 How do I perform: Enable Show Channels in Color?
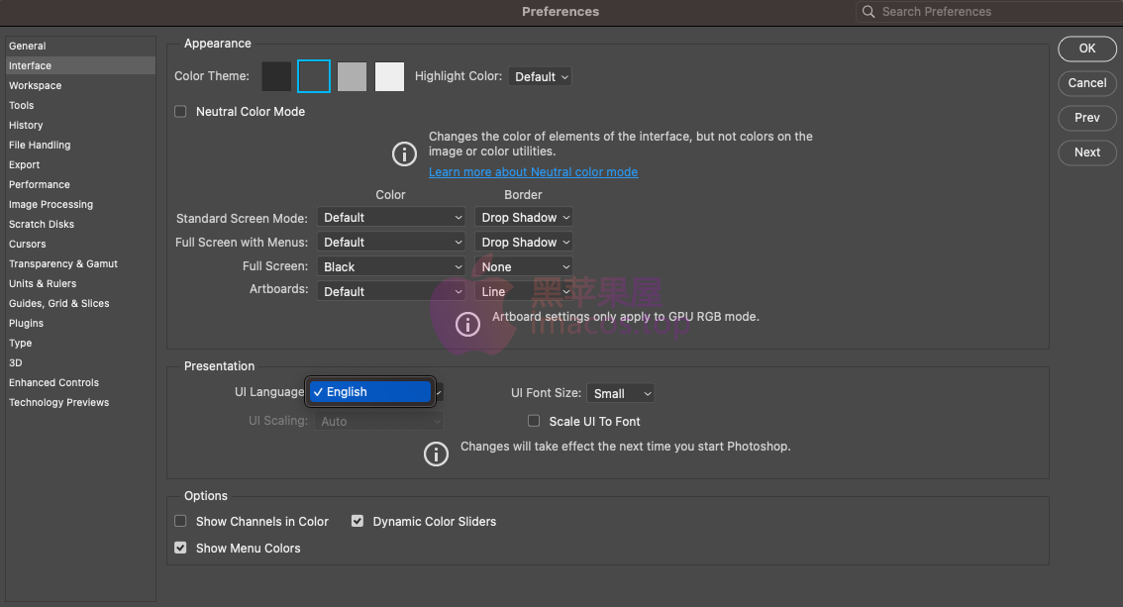coord(180,521)
